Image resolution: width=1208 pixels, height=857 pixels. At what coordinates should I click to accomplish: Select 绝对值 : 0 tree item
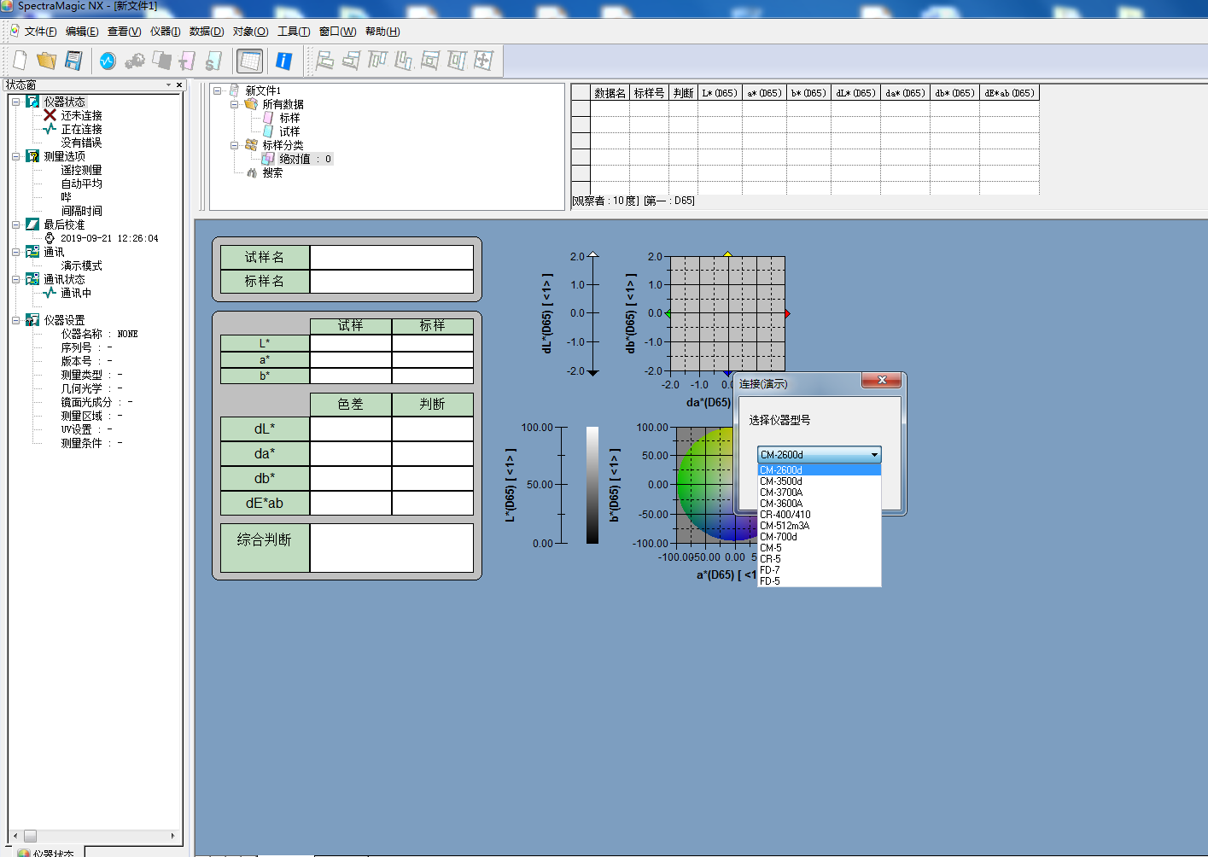(x=305, y=159)
